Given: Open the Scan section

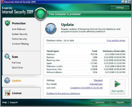Looking at the screenshot, I should 15,57.
